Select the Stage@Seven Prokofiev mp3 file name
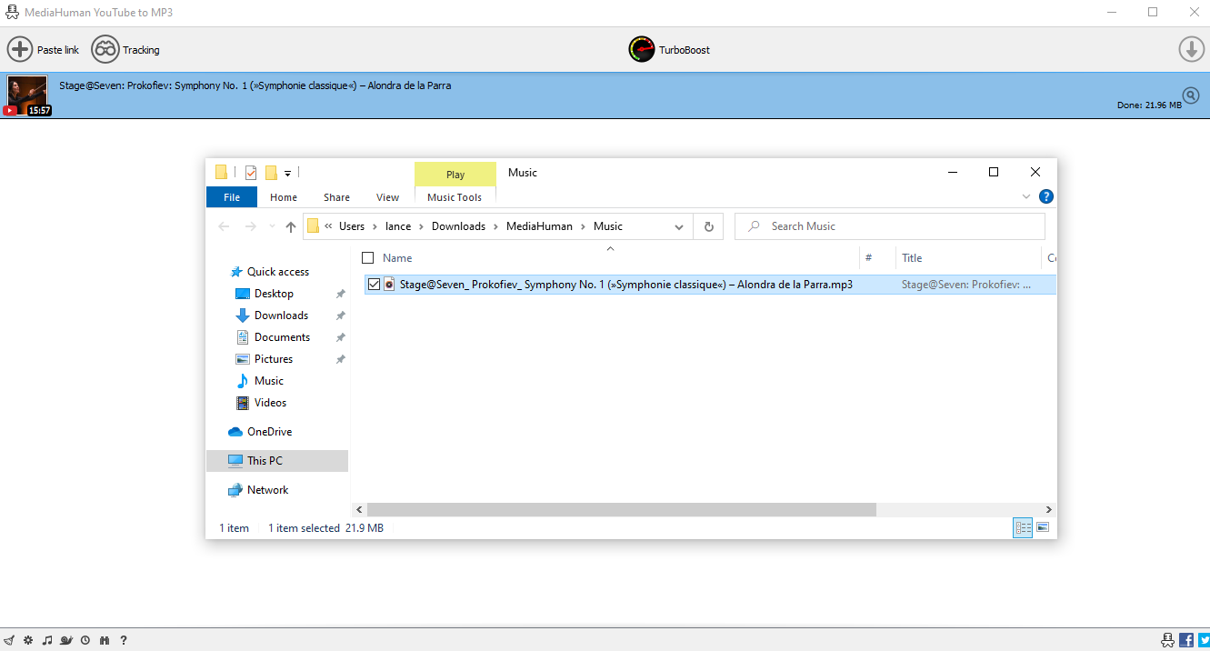 tap(626, 285)
